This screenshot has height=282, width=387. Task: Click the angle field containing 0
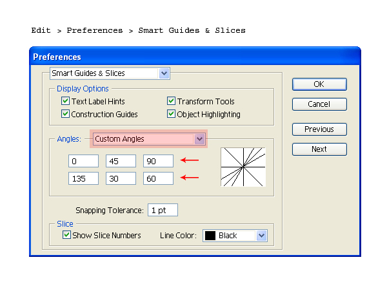tap(83, 161)
